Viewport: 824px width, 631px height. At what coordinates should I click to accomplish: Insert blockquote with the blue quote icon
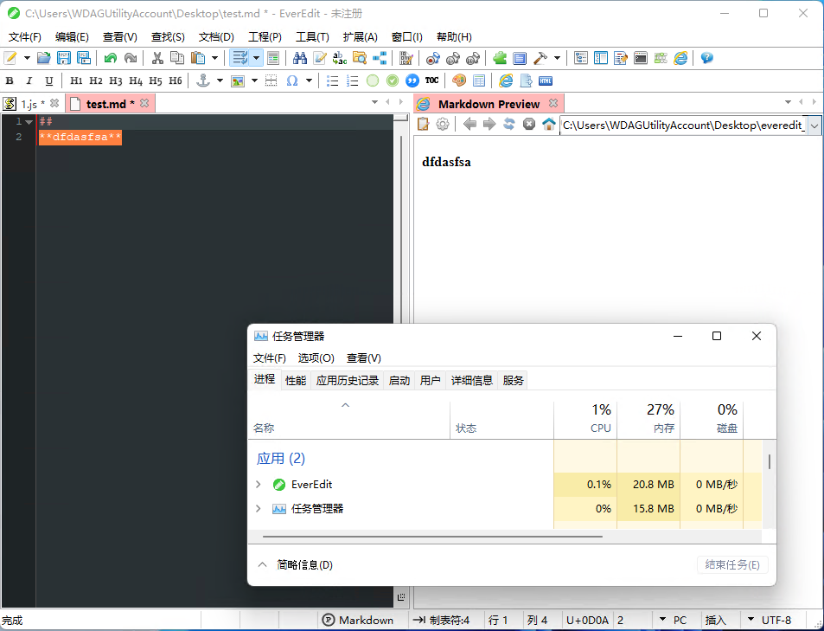point(412,80)
